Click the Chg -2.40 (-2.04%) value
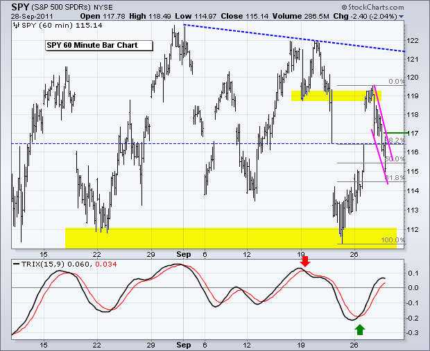The height and width of the screenshot is (351, 430). click(x=365, y=17)
